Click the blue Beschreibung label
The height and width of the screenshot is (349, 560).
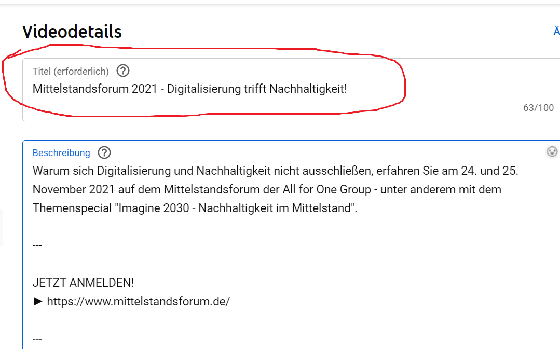click(x=61, y=153)
